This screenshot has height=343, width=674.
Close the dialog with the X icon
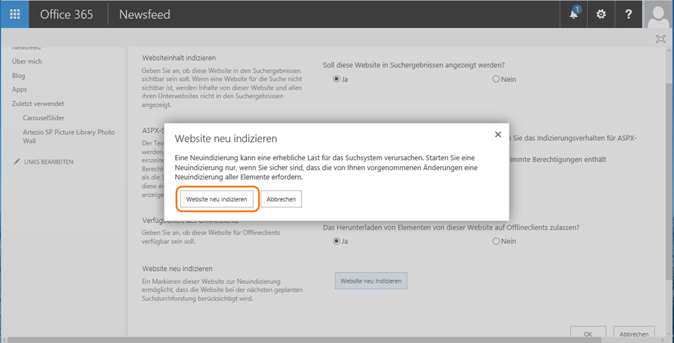pos(498,134)
